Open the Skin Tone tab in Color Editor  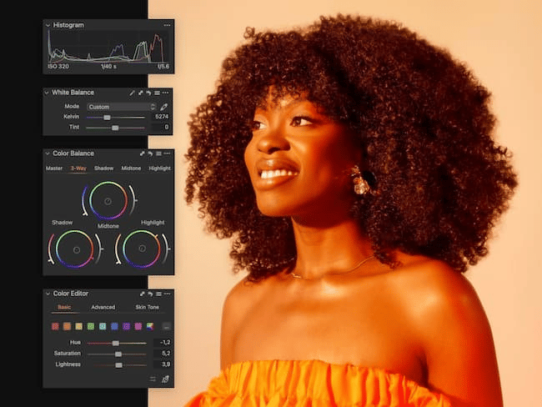[147, 308]
